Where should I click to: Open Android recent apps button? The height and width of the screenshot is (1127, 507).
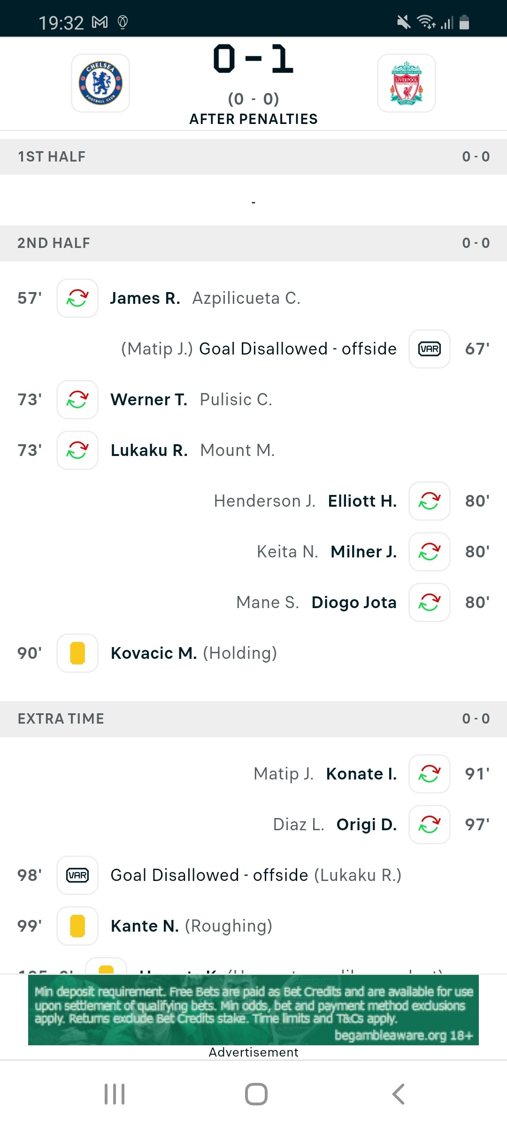click(115, 1094)
